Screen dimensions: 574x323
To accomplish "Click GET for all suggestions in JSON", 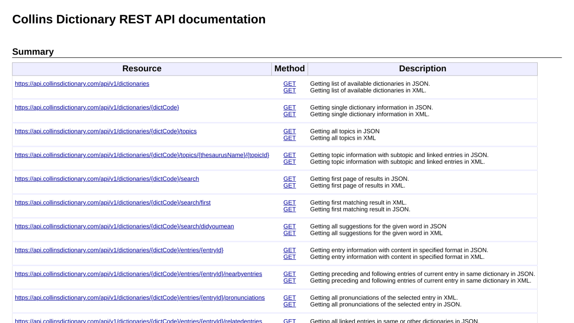I will pyautogui.click(x=289, y=226).
